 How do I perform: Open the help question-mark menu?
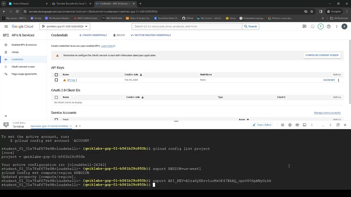(329, 26)
